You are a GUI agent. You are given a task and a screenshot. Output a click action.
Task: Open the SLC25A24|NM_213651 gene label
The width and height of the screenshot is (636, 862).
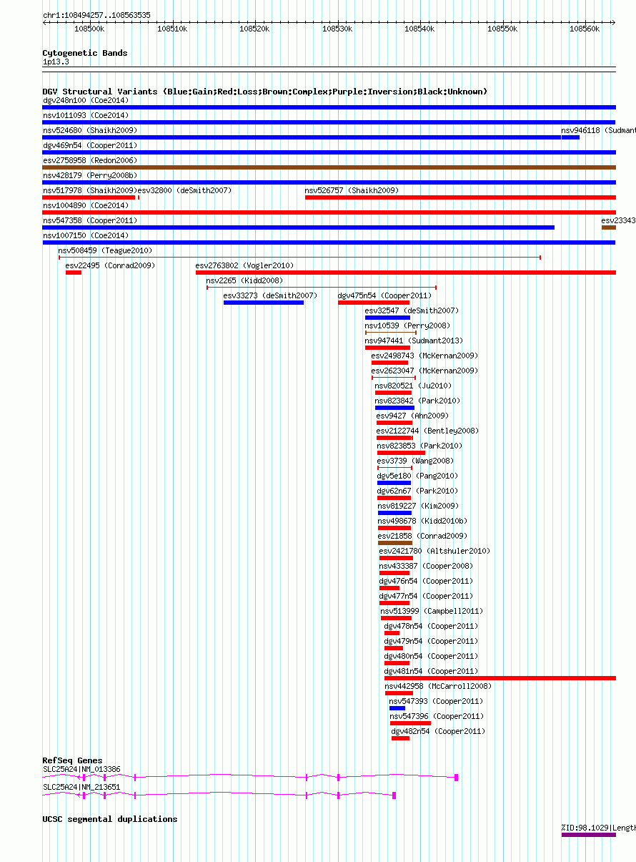coord(81,787)
